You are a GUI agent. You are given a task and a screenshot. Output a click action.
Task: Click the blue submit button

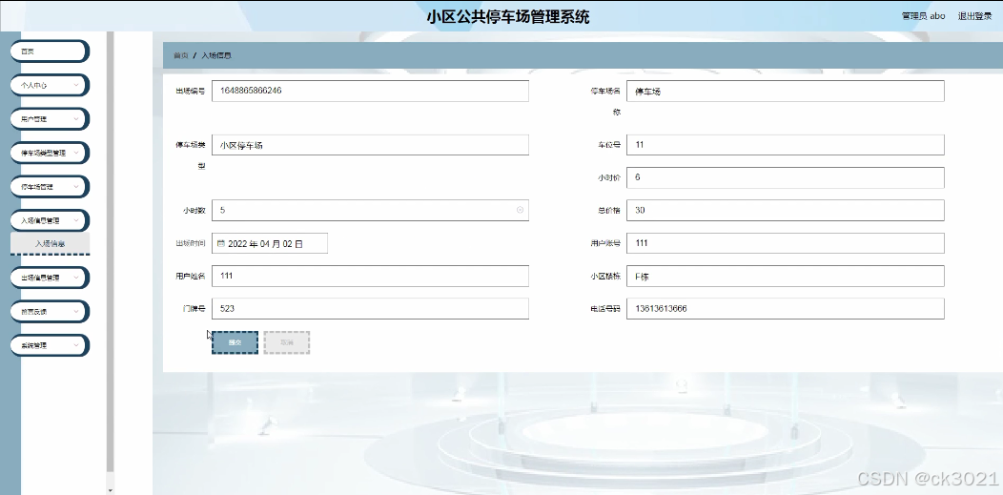235,342
